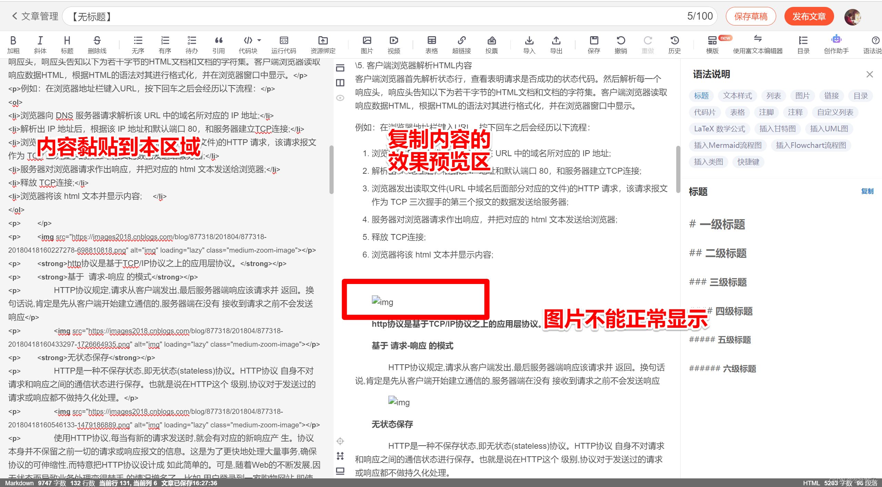Open the 历史 history icon

[x=674, y=41]
